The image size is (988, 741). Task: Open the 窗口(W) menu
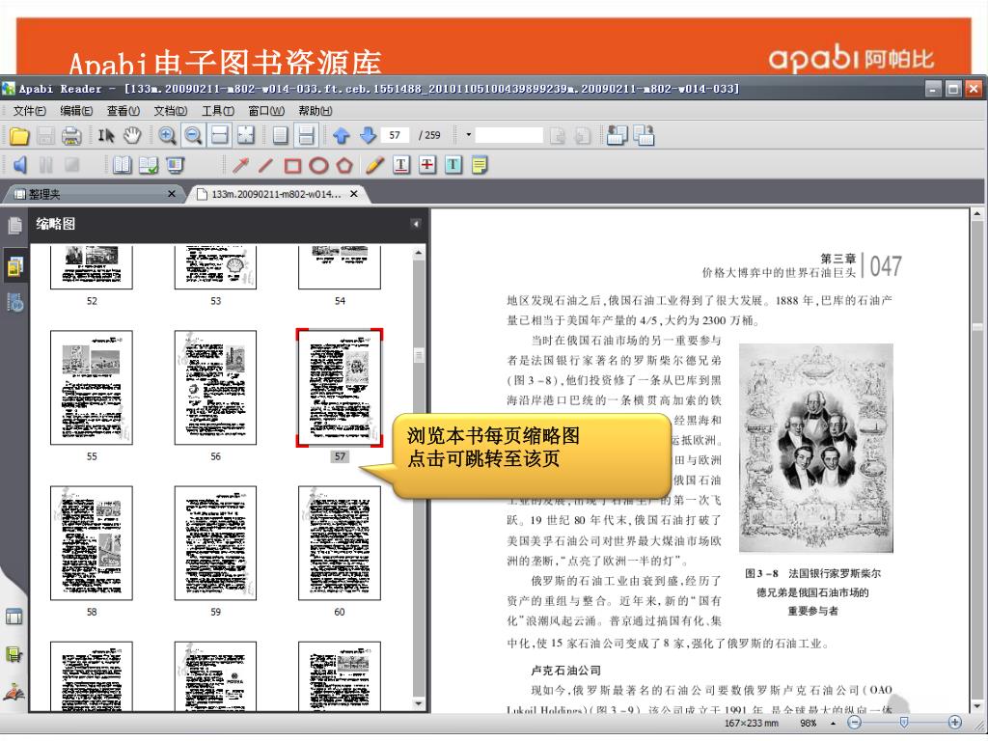point(266,111)
